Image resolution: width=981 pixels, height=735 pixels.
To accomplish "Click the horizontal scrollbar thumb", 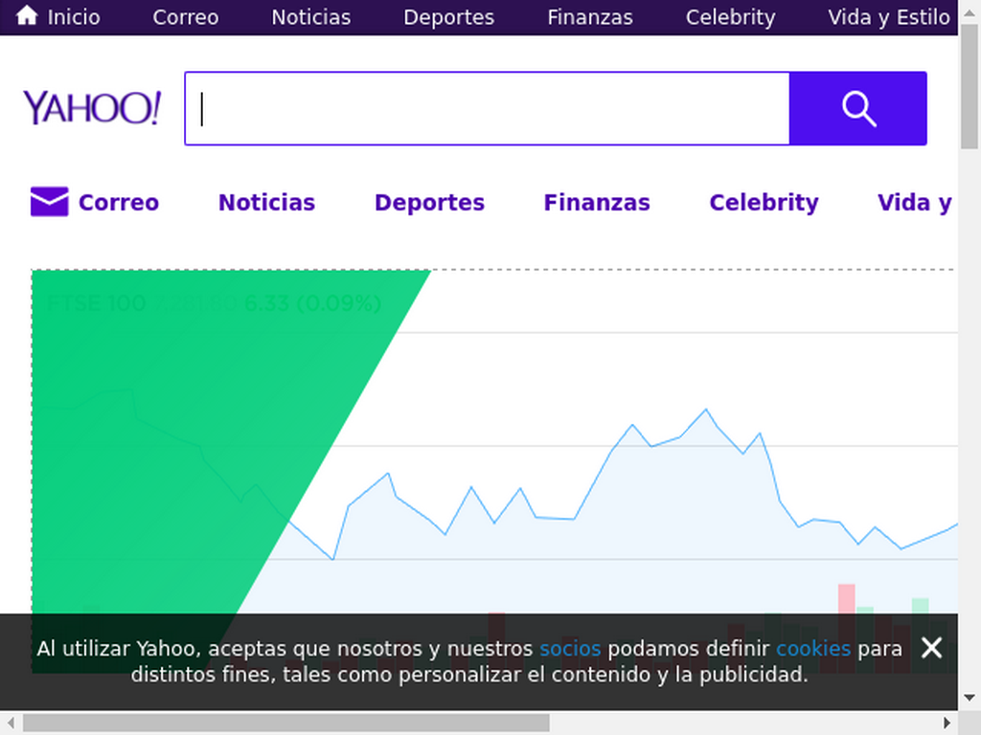I will click(x=286, y=724).
